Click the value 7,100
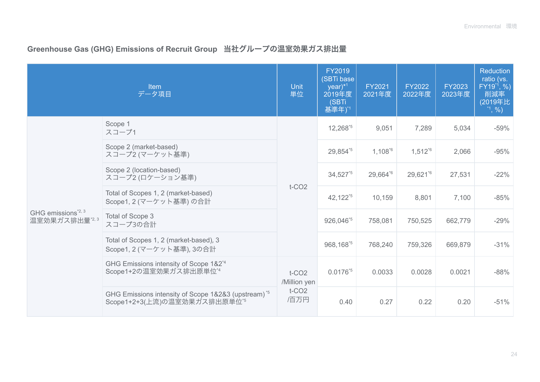This screenshot has height=382, width=540. [x=462, y=197]
